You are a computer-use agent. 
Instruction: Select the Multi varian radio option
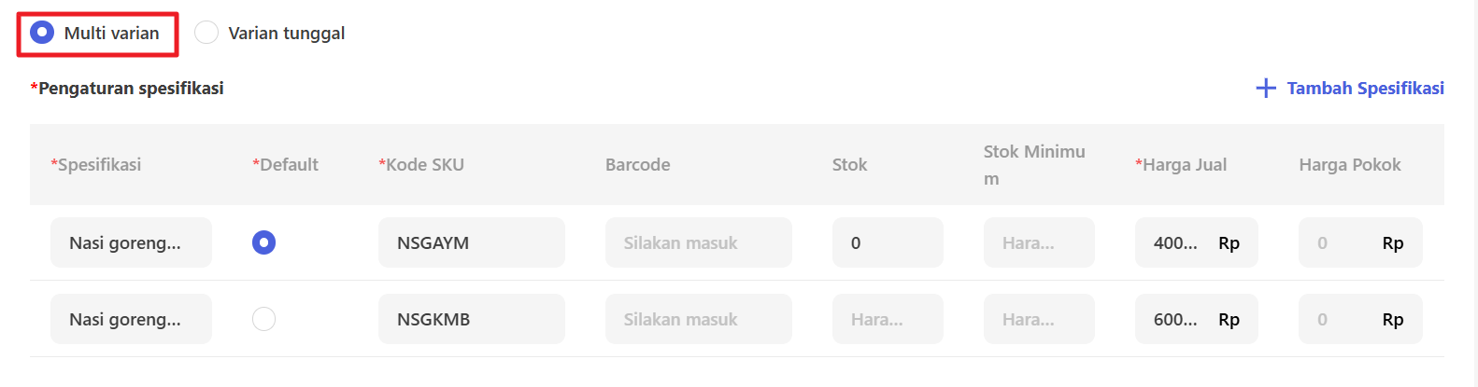coord(42,33)
